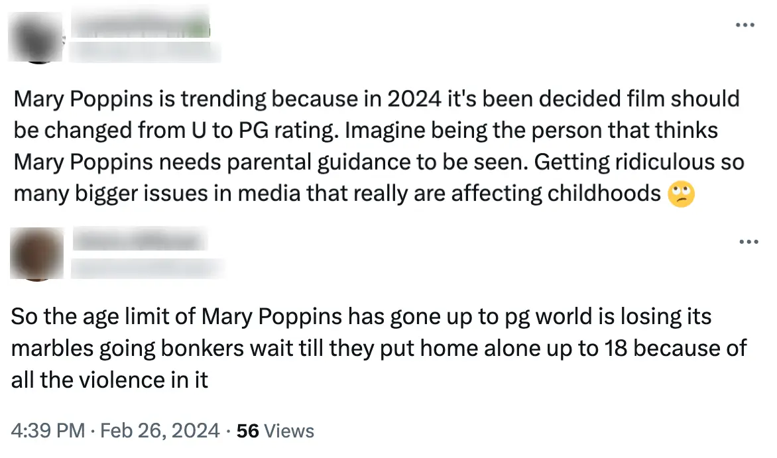This screenshot has width=777, height=458.
Task: Open the reply tweet's three-dot options menu
Action: pos(748,241)
